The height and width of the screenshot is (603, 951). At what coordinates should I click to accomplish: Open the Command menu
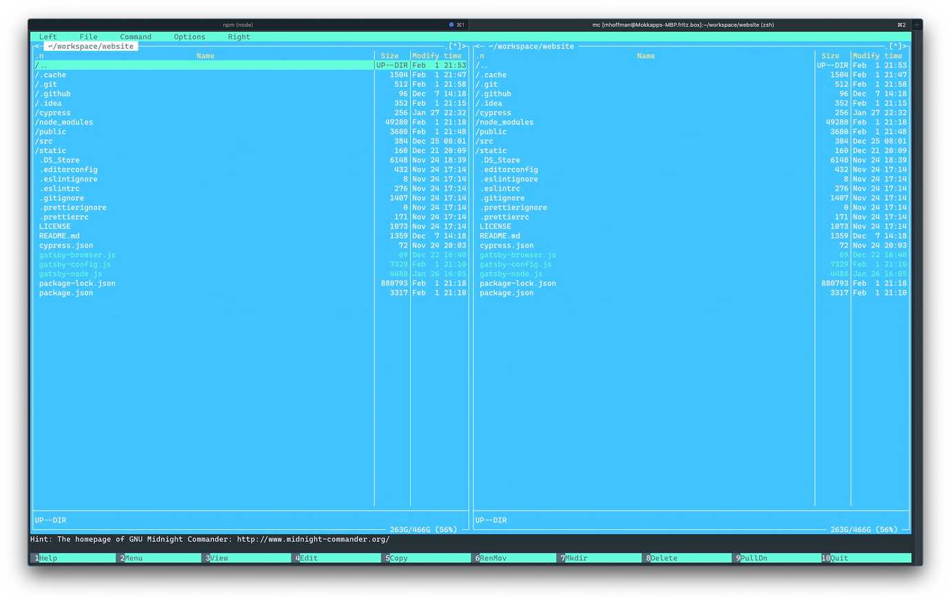[136, 37]
